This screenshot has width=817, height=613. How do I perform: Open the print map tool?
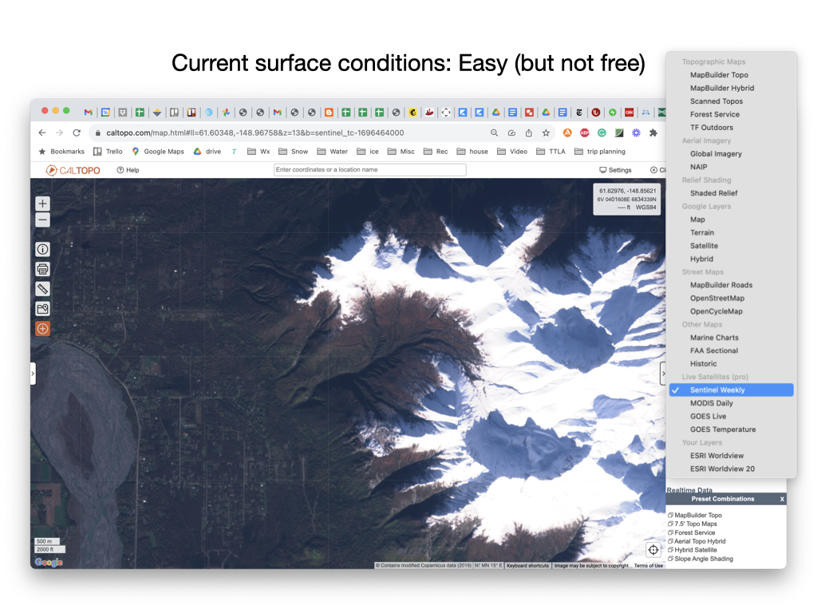point(43,270)
